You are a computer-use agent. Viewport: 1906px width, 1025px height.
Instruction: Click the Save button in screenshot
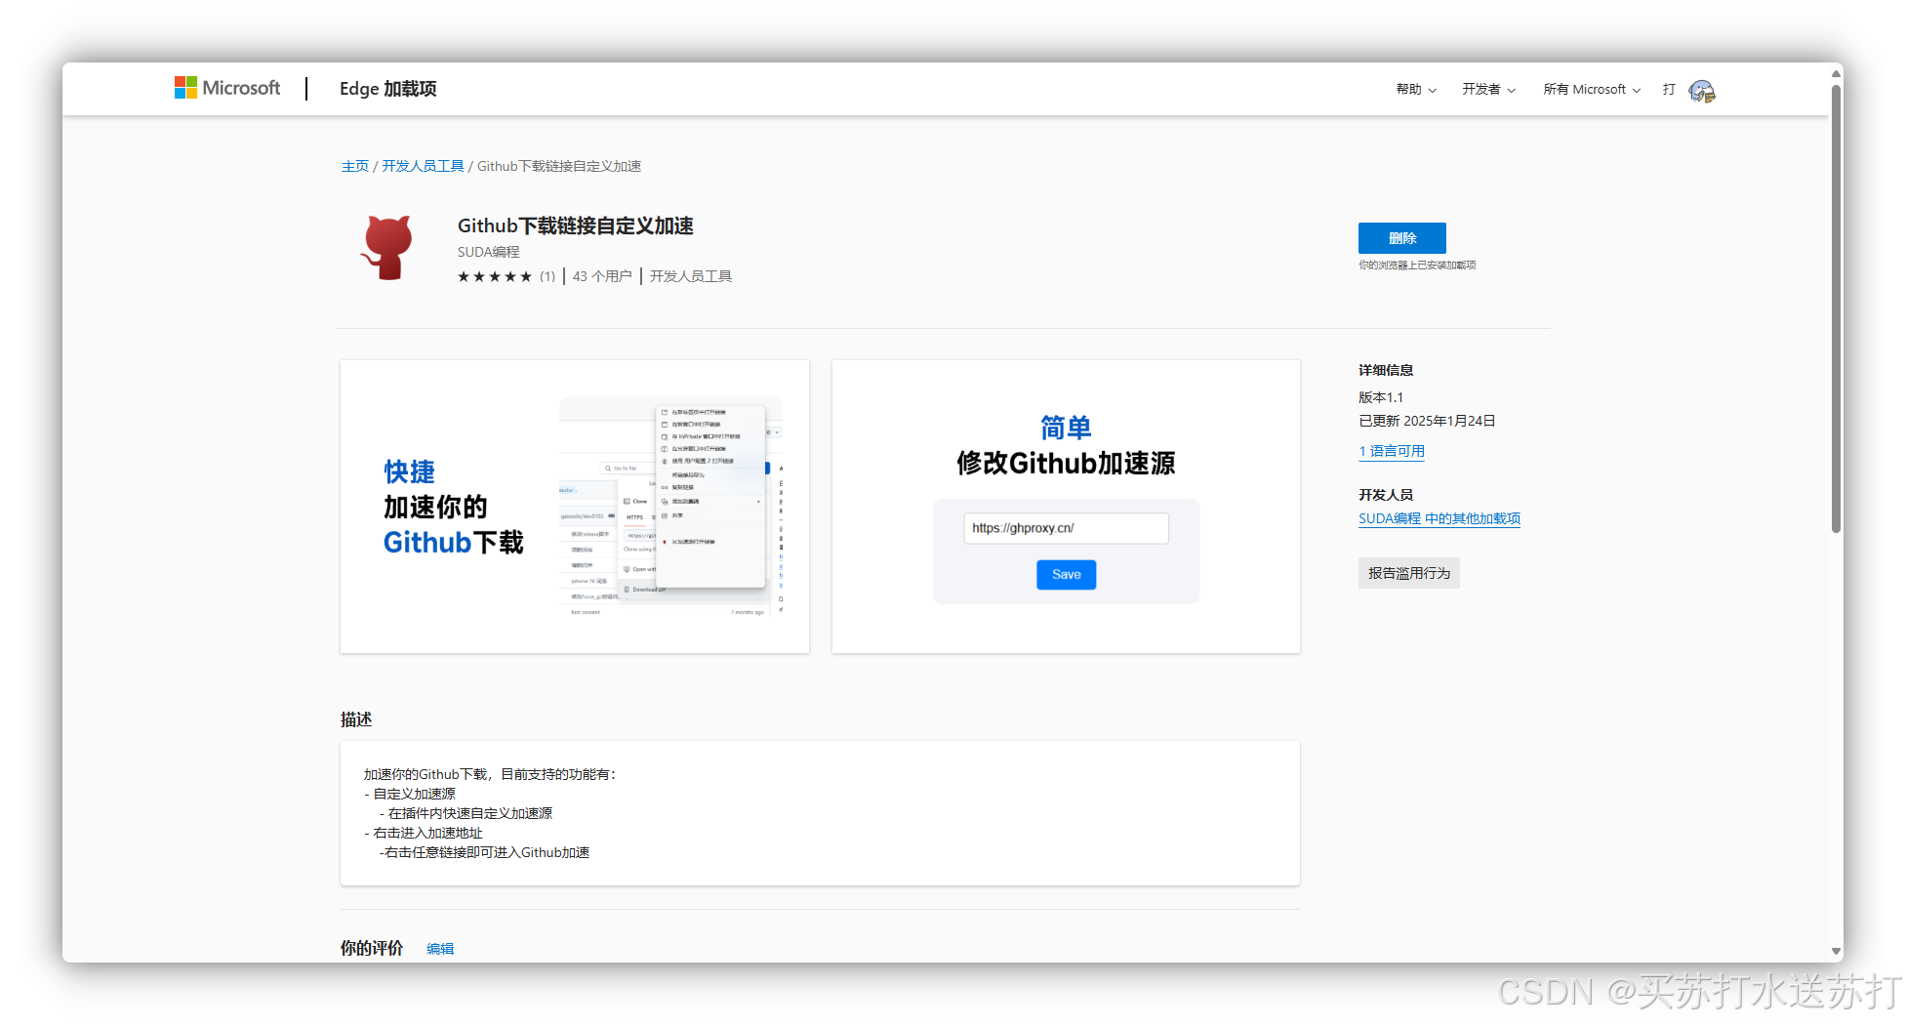[1066, 575]
